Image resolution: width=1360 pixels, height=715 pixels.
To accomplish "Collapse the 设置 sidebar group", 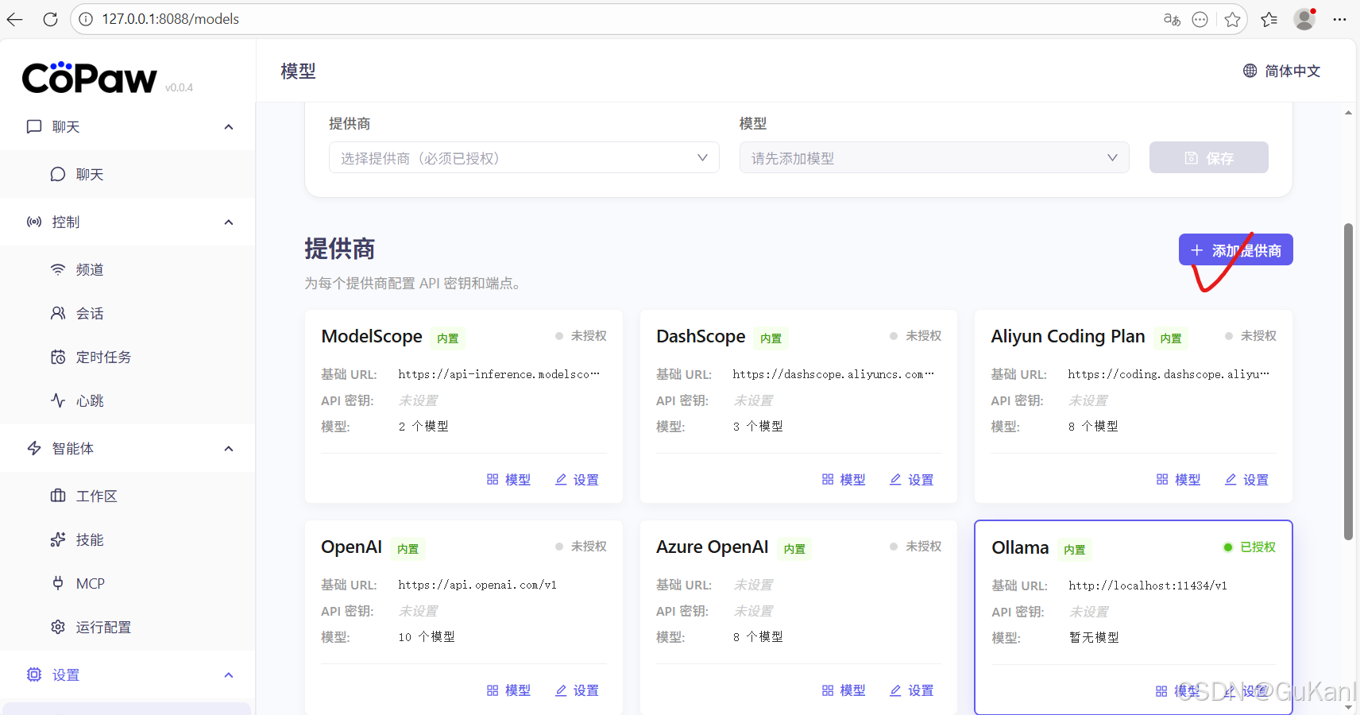I will coord(229,675).
